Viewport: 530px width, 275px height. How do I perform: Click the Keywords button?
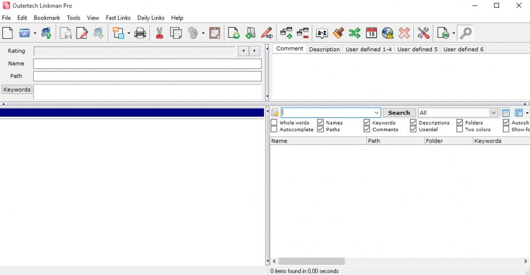(x=17, y=90)
